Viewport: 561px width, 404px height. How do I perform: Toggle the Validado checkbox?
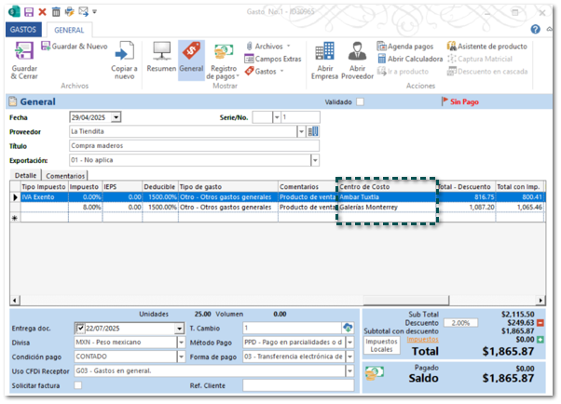pyautogui.click(x=360, y=101)
